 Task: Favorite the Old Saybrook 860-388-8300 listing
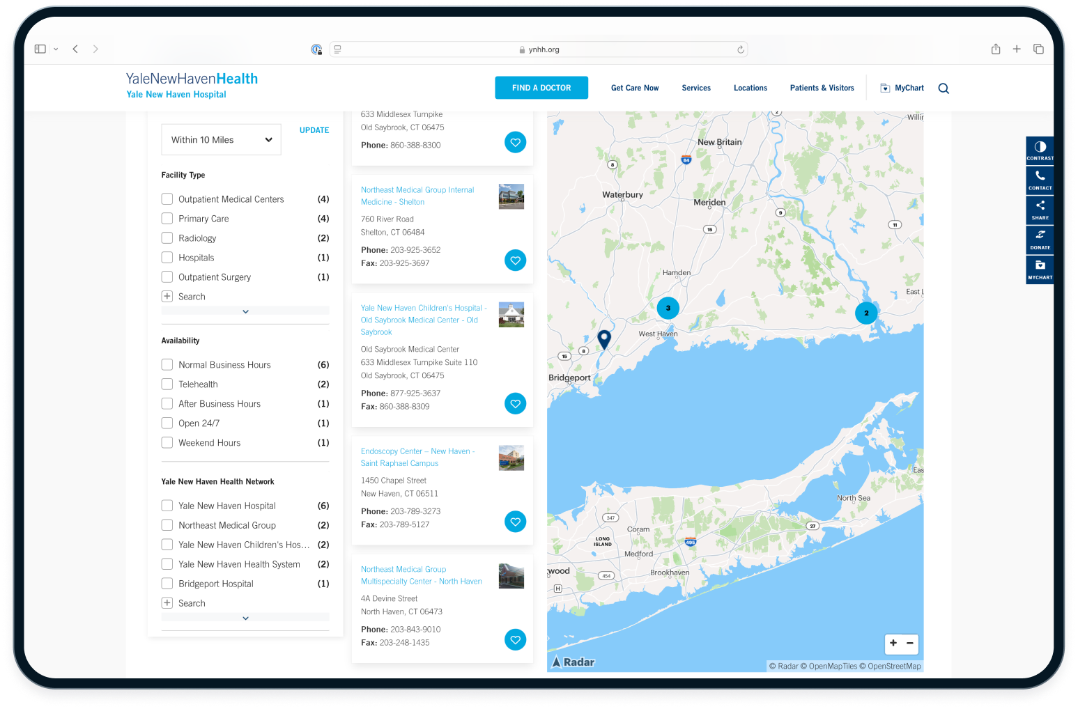point(515,142)
